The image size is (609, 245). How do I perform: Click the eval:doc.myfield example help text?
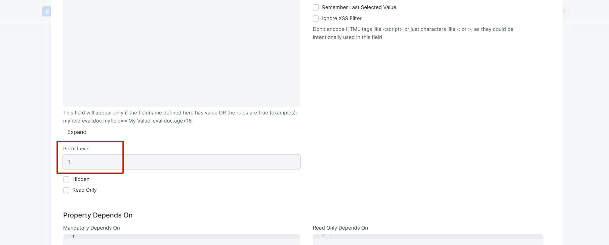coord(127,121)
